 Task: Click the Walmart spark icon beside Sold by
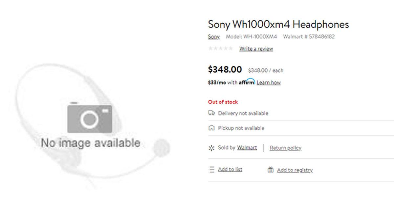[x=211, y=148]
